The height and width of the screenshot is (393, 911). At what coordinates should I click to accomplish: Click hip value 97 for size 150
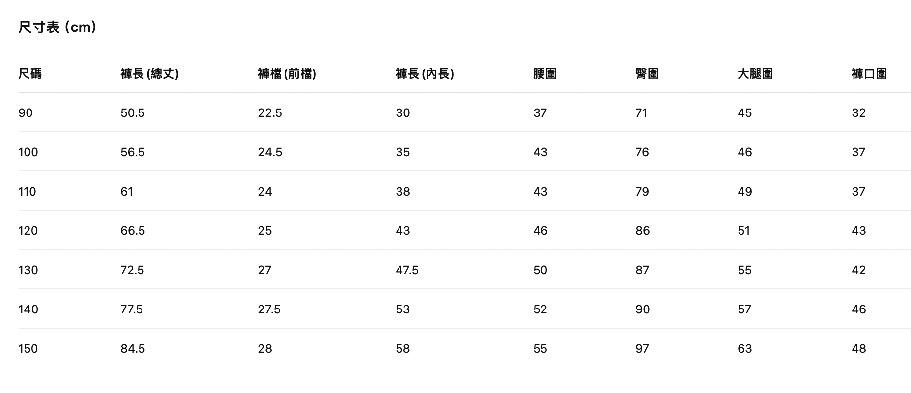pyautogui.click(x=642, y=349)
